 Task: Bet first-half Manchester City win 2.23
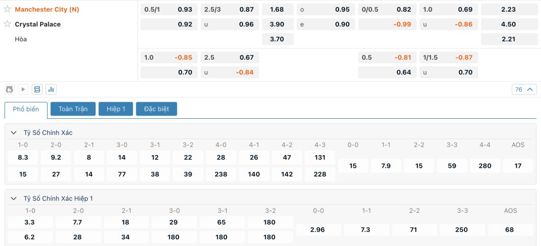pos(509,10)
